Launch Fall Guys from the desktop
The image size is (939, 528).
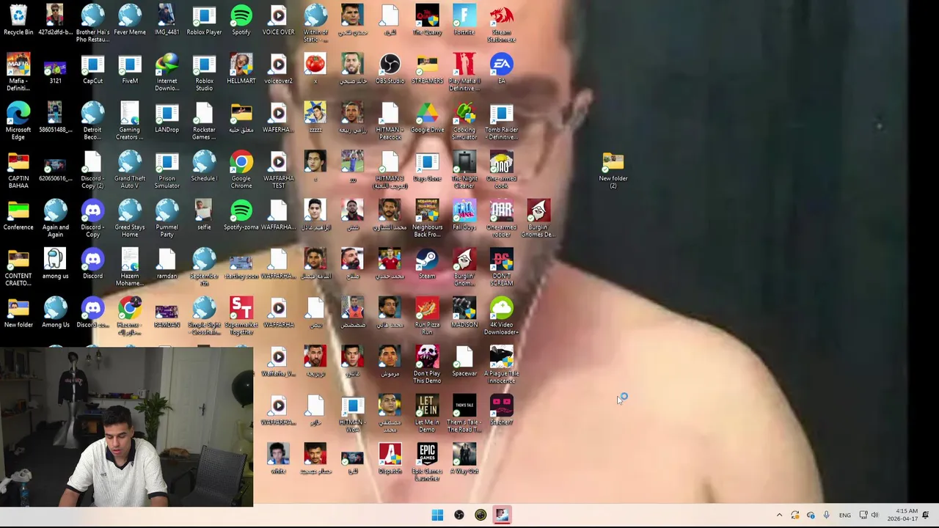464,215
